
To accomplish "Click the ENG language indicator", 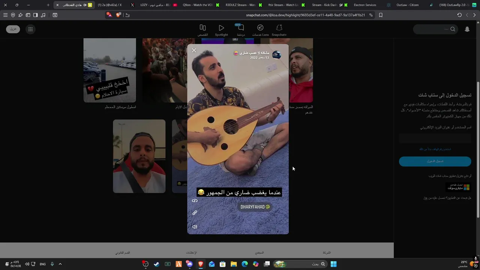I will [43, 264].
